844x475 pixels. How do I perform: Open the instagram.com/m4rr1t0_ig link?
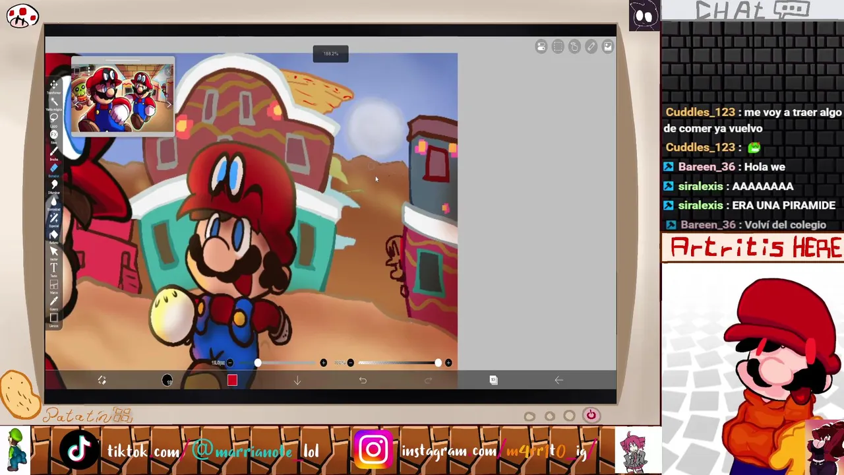coord(498,451)
